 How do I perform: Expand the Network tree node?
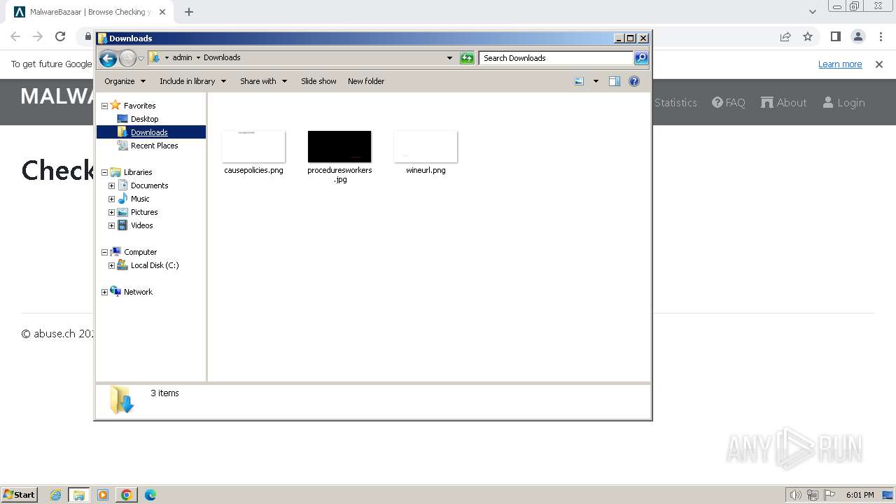[105, 292]
